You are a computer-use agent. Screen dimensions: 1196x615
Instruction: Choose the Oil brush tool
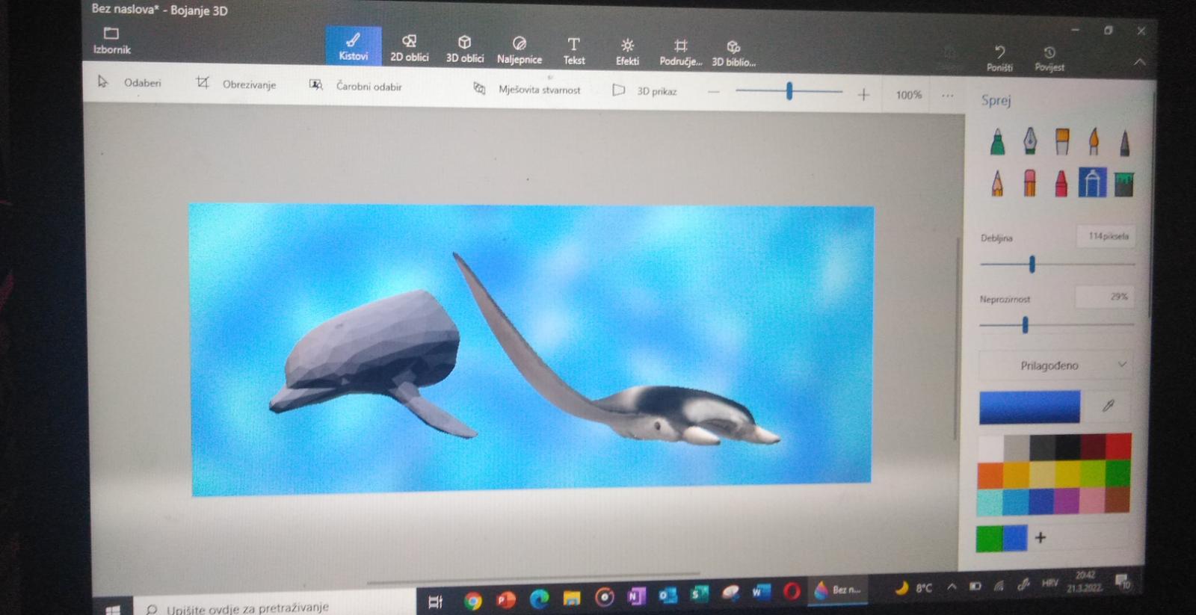pos(1062,141)
